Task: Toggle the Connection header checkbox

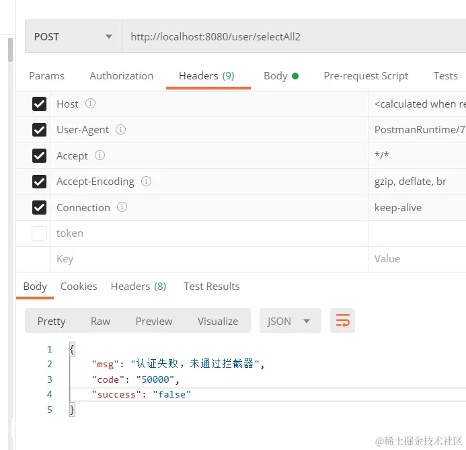Action: pyautogui.click(x=39, y=207)
